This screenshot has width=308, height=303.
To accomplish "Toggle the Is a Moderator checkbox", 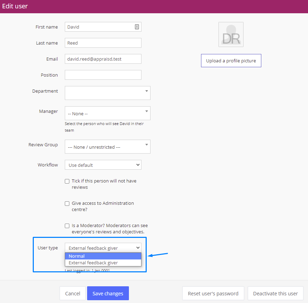I will [67, 226].
